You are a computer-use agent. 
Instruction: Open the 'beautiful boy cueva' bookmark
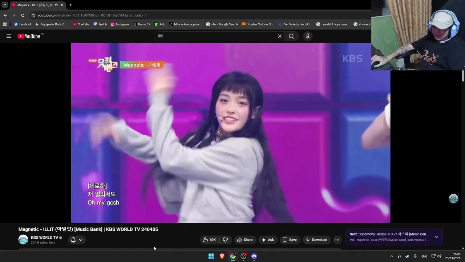(332, 24)
